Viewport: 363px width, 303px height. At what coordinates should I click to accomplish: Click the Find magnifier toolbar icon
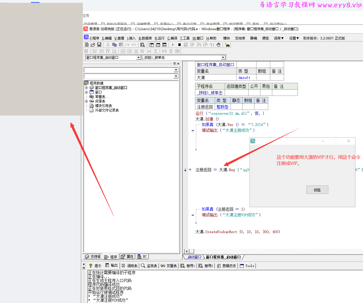point(143,45)
